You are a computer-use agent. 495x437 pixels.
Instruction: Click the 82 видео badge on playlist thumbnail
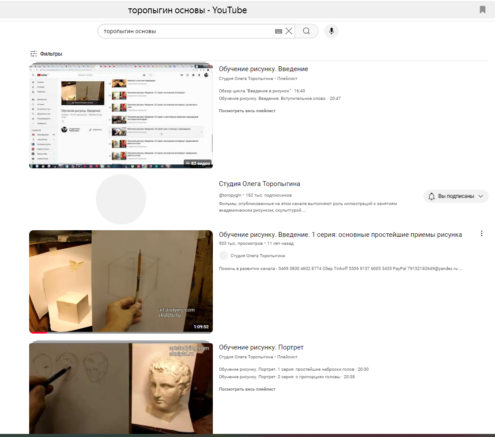click(198, 163)
